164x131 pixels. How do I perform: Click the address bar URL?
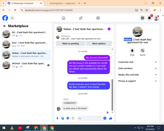[x=49, y=10]
